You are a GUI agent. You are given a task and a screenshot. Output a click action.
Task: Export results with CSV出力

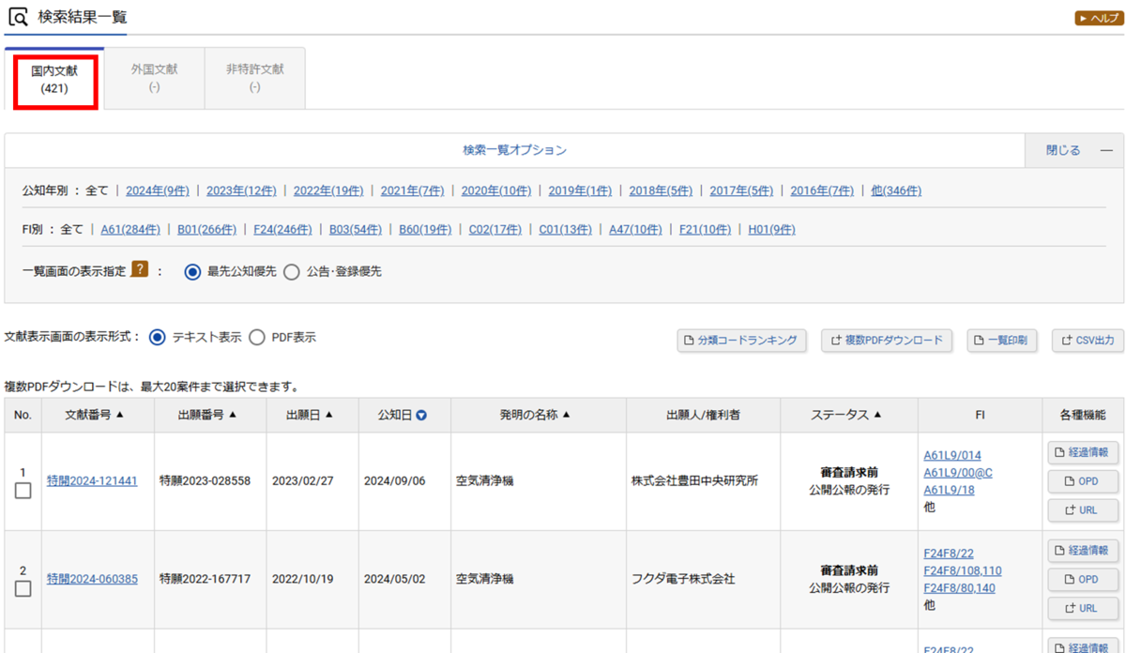(1088, 341)
